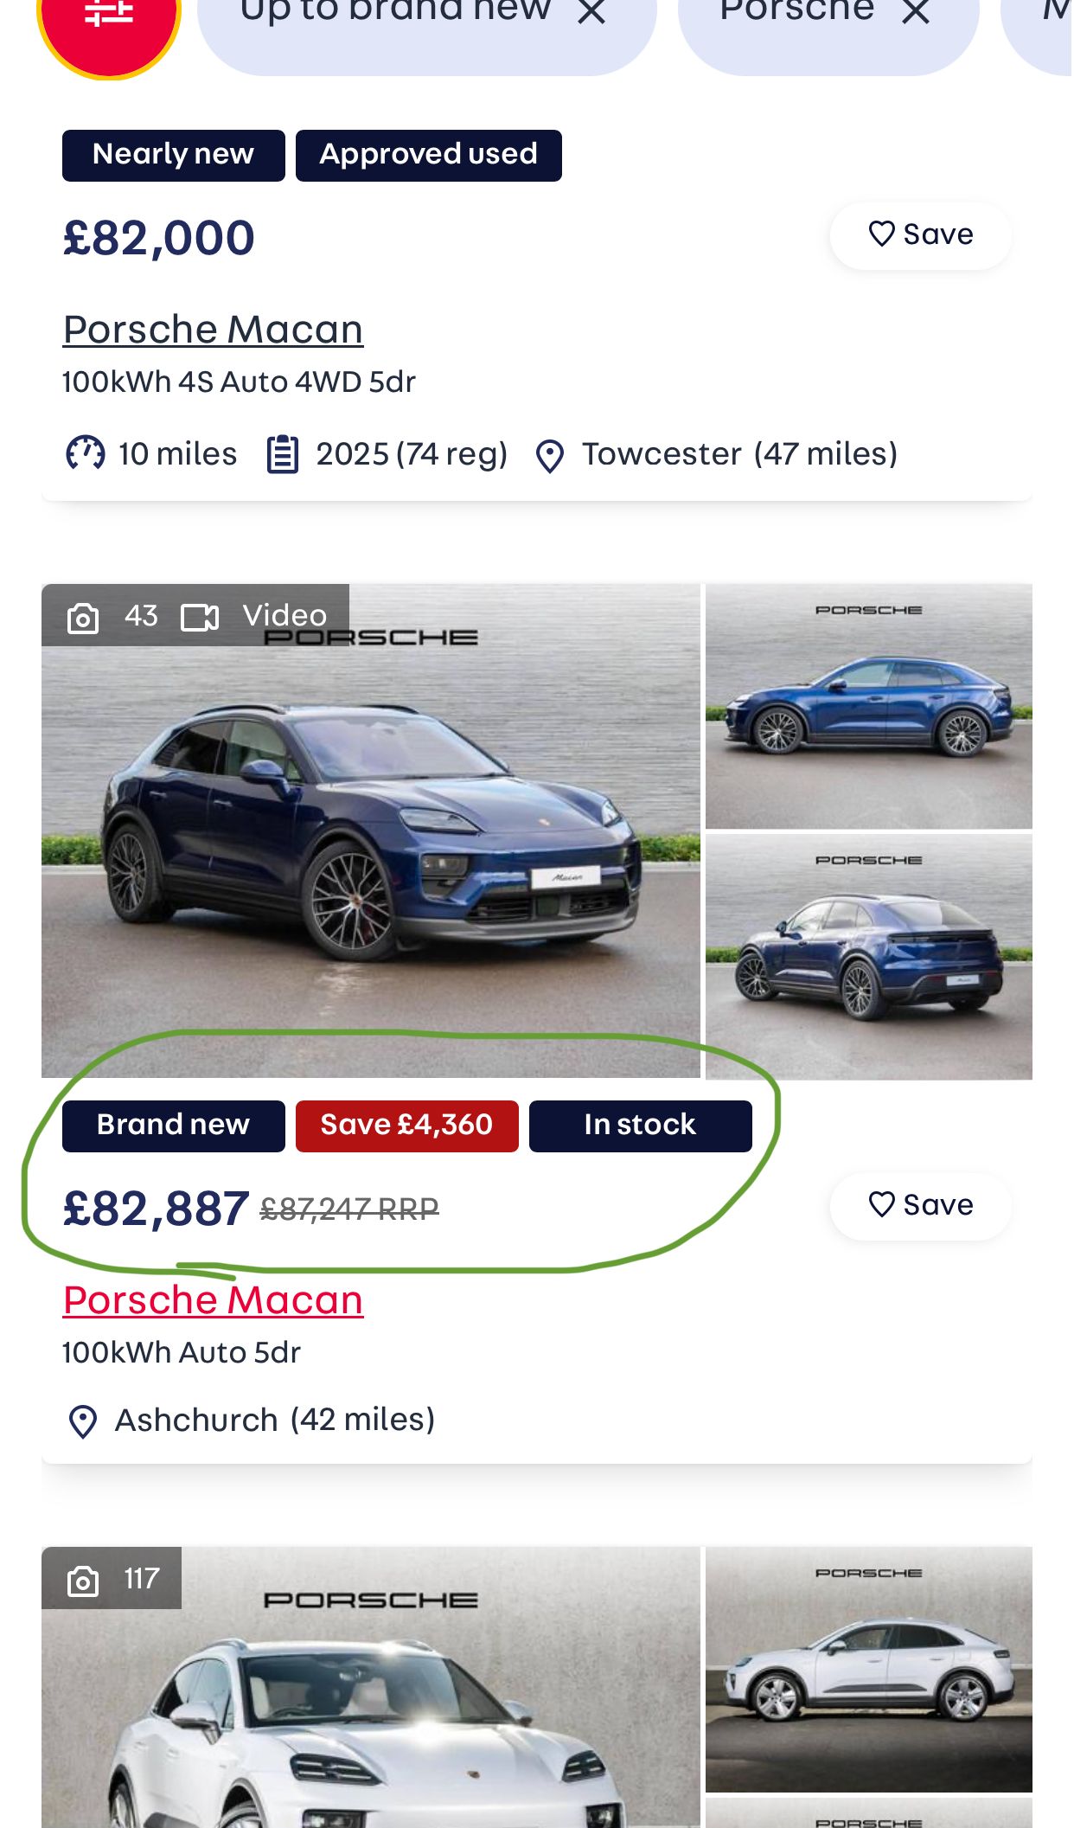Click the 43 photos camera icon
This screenshot has width=1074, height=1828.
(x=83, y=618)
